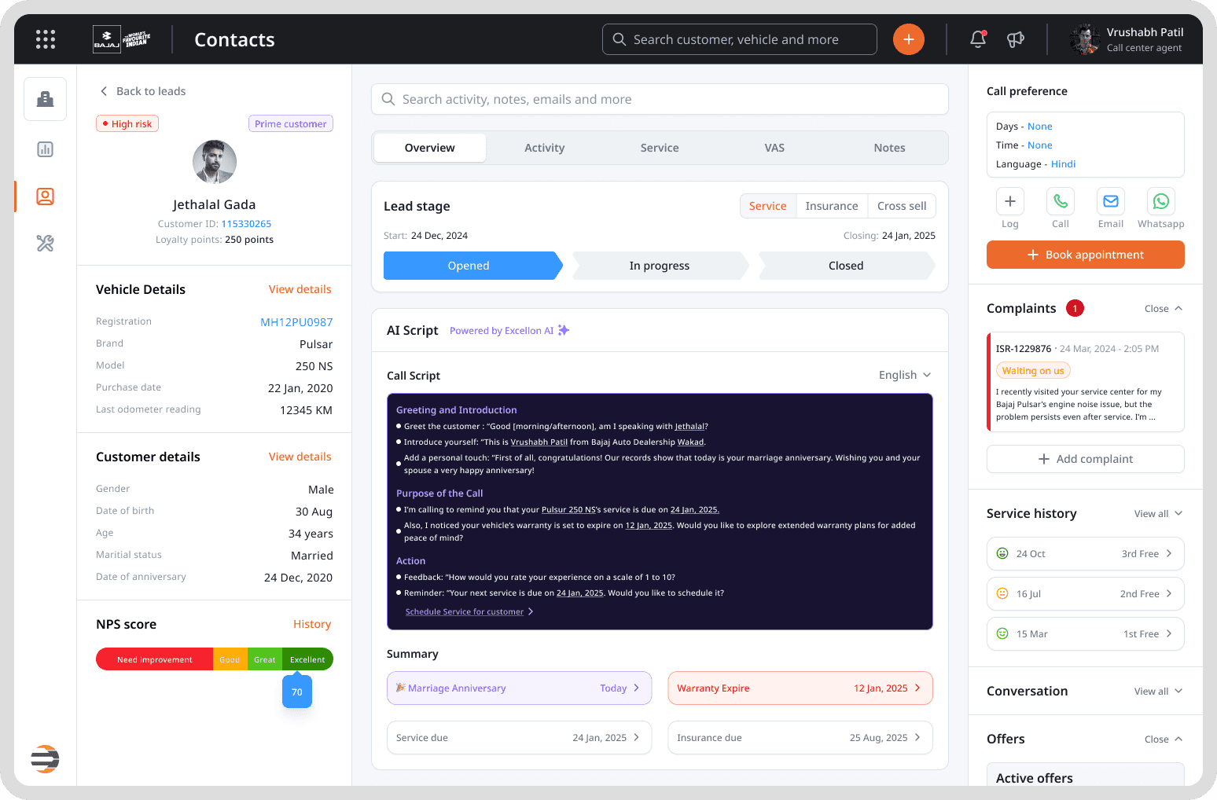The image size is (1217, 800).
Task: Click the Whatsapp icon
Action: (1161, 201)
